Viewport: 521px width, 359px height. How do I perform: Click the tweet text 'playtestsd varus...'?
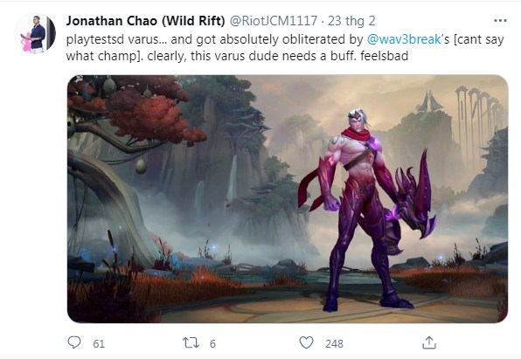pyautogui.click(x=116, y=39)
